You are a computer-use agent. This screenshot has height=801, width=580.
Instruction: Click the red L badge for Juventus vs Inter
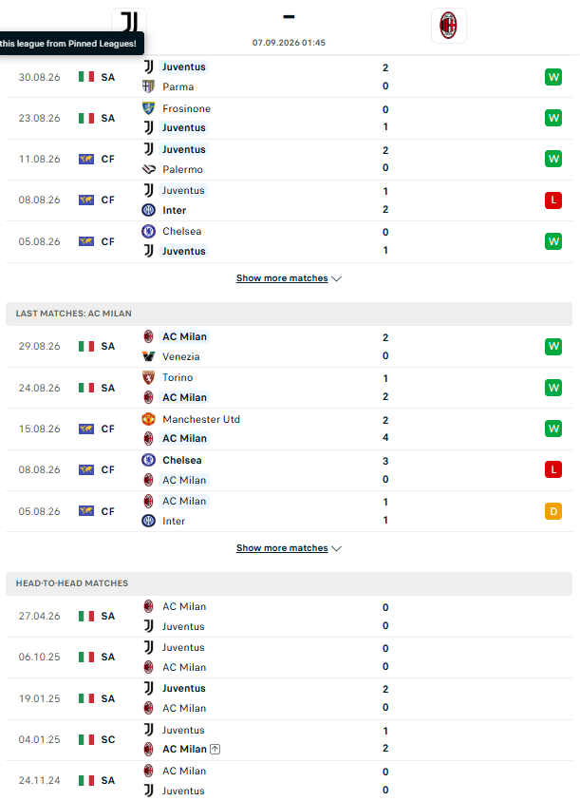pyautogui.click(x=553, y=200)
